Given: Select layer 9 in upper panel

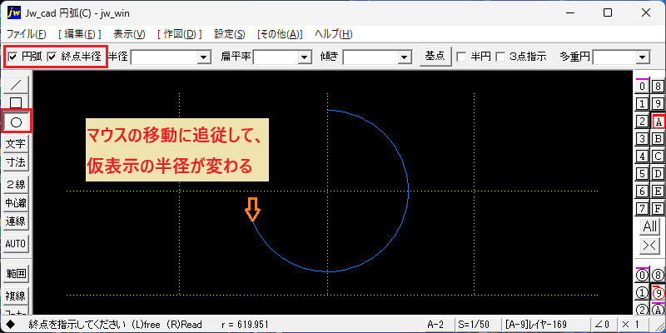Looking at the screenshot, I should (658, 103).
